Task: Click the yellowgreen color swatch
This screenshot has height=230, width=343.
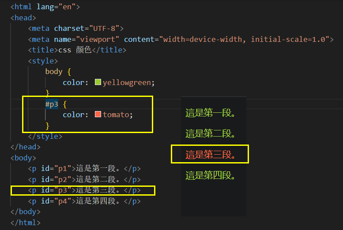Action: (98, 82)
